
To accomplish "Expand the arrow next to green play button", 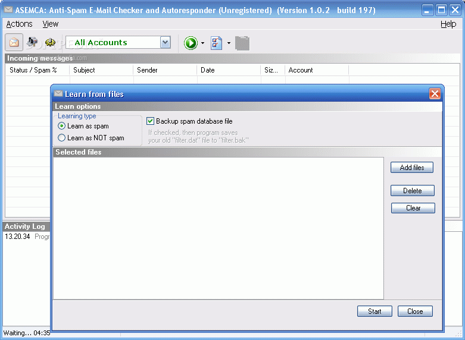I will pos(203,43).
